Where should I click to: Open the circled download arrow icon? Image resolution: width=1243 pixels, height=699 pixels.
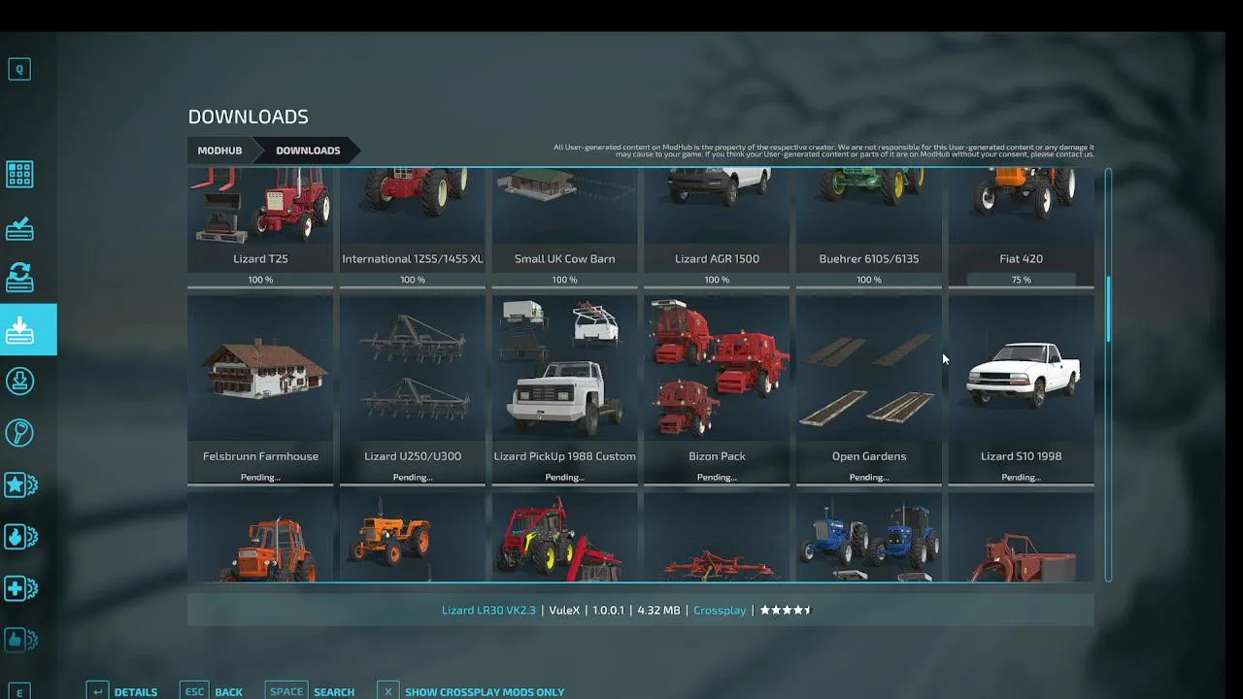[x=19, y=381]
